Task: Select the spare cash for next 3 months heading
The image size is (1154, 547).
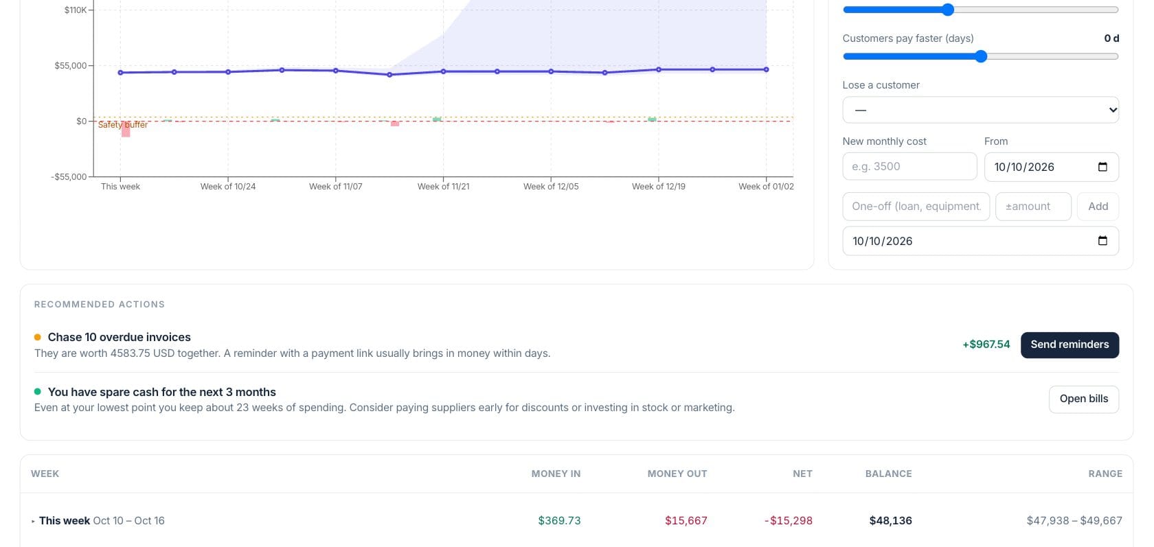Action: point(162,392)
